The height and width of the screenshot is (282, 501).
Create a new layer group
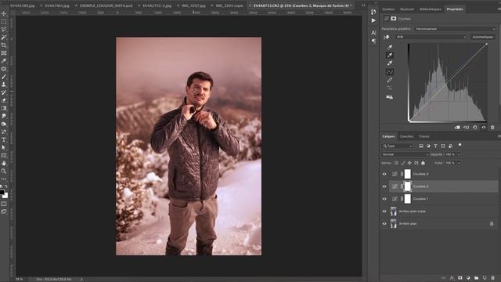[x=477, y=278]
